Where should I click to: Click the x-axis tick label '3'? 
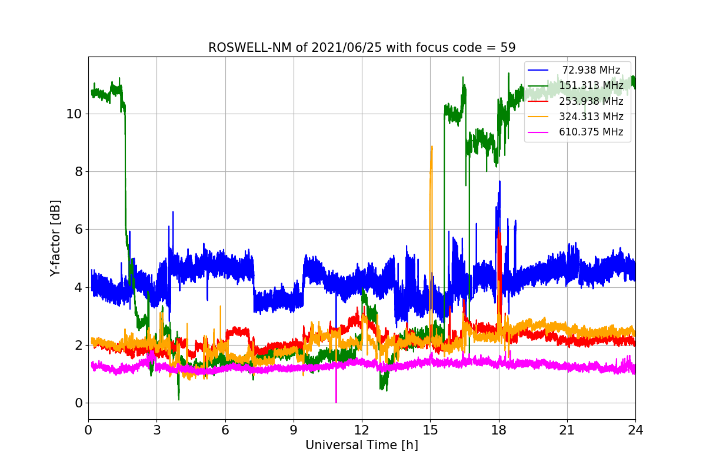[x=156, y=430]
